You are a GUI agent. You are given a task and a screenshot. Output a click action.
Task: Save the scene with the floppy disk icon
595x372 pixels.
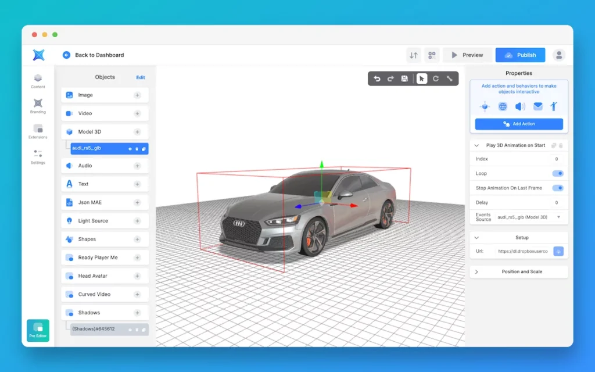tap(404, 78)
